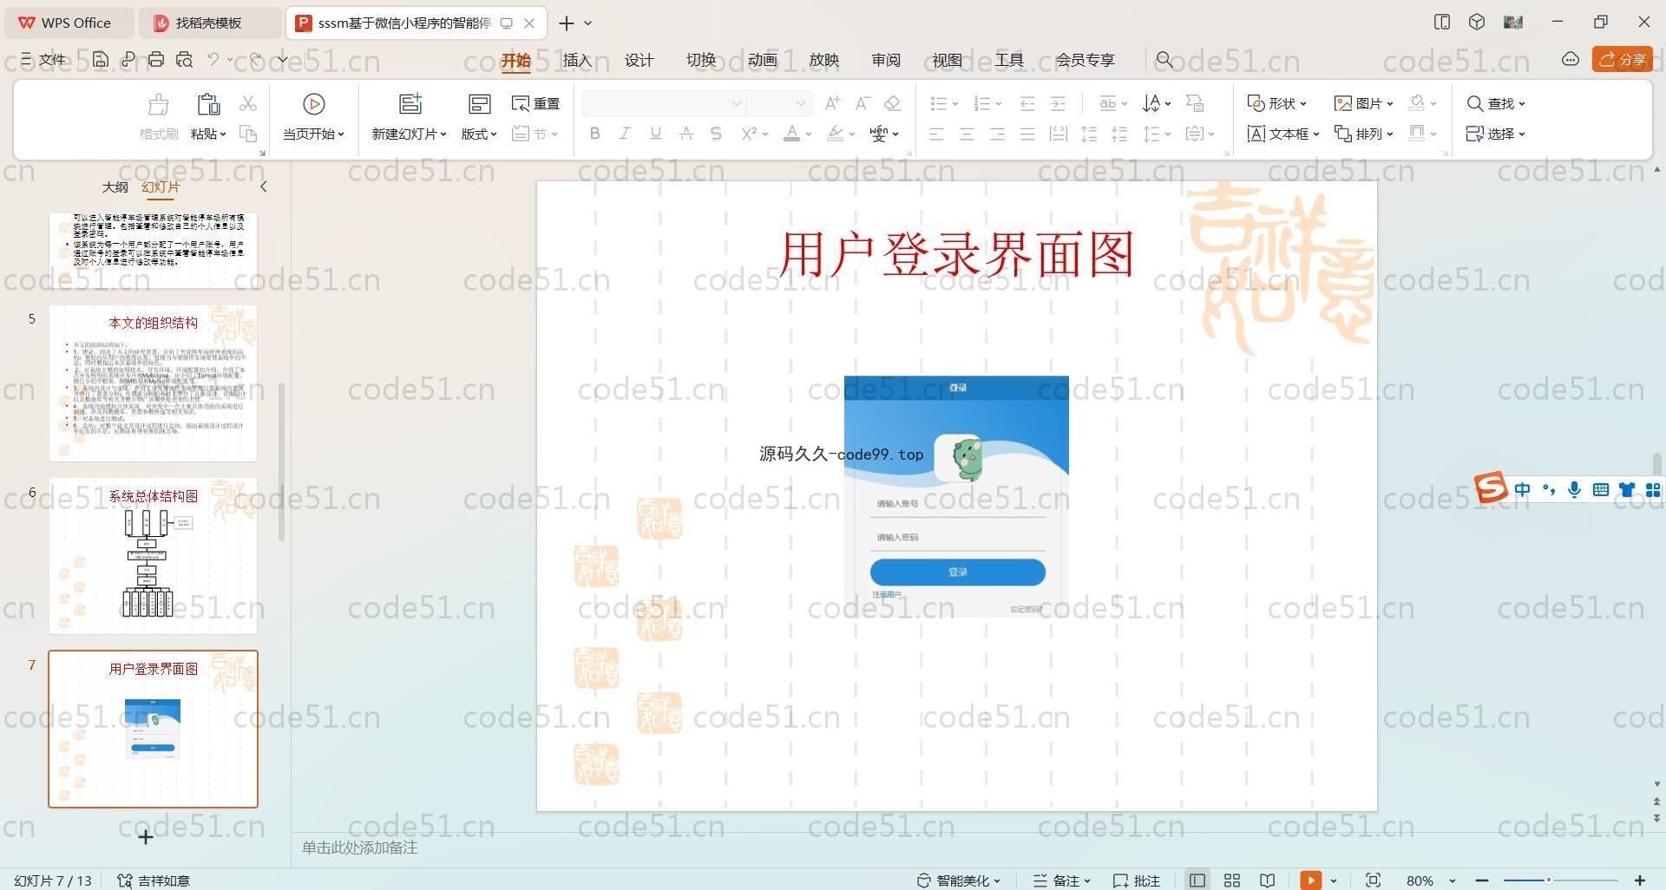The image size is (1666, 890).
Task: Increase font size icon
Action: tap(832, 103)
